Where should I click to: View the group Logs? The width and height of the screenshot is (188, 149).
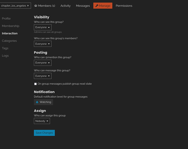pyautogui.click(x=5, y=56)
